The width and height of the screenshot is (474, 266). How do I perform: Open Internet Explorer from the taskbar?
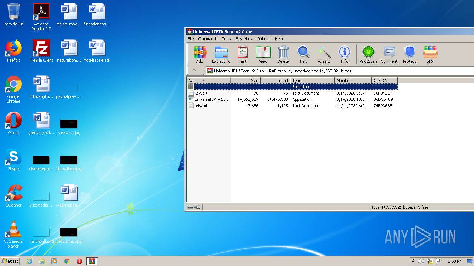(x=29, y=261)
